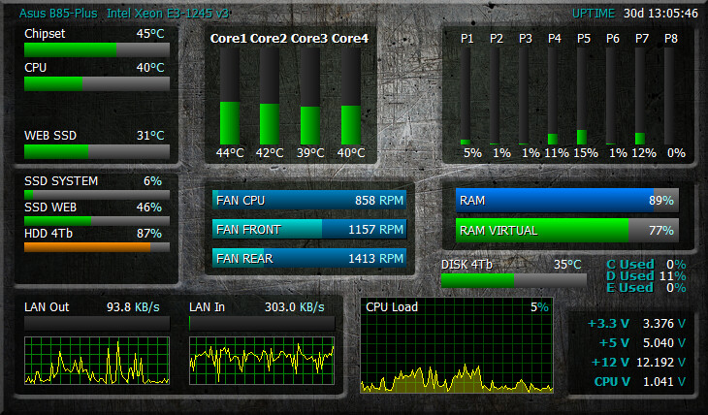
Task: Click the FAN FRONT RPM gauge
Action: pyautogui.click(x=309, y=230)
